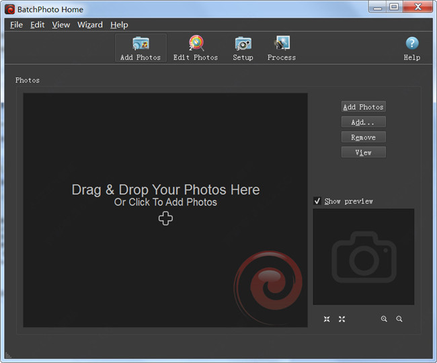Open the Wizard menu

(90, 25)
